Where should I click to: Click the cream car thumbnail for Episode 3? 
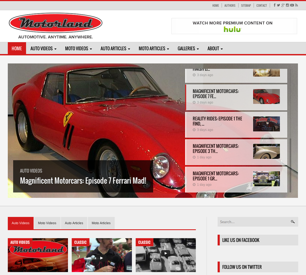point(267,151)
